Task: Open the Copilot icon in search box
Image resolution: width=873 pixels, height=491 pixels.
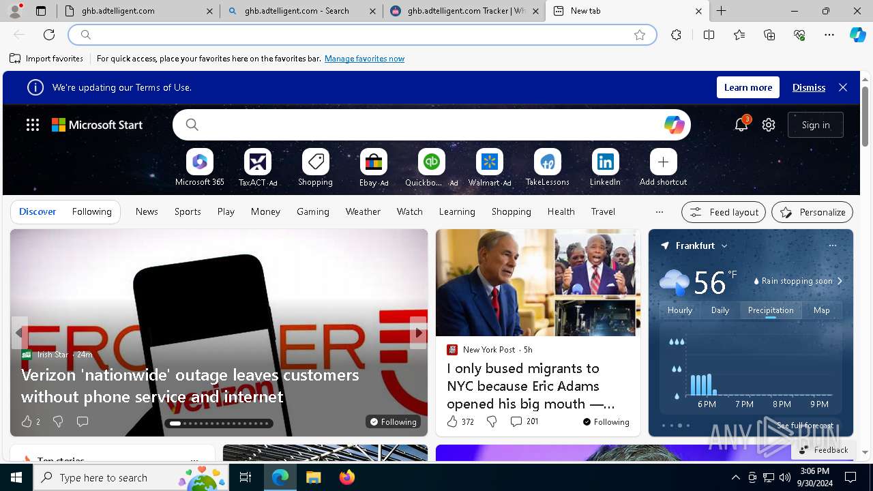Action: click(674, 125)
